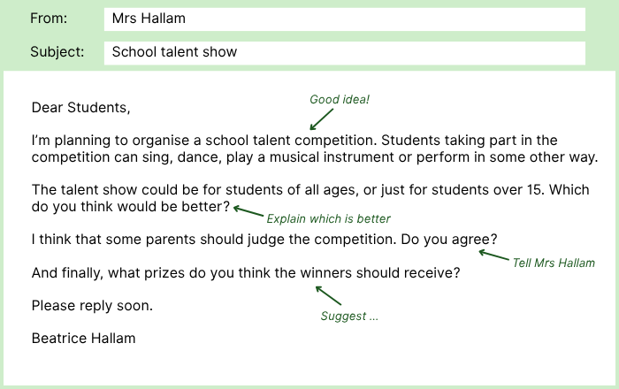The height and width of the screenshot is (389, 619).
Task: Click the arrow beside "Tell Mrs Hallam"
Action: [x=491, y=256]
